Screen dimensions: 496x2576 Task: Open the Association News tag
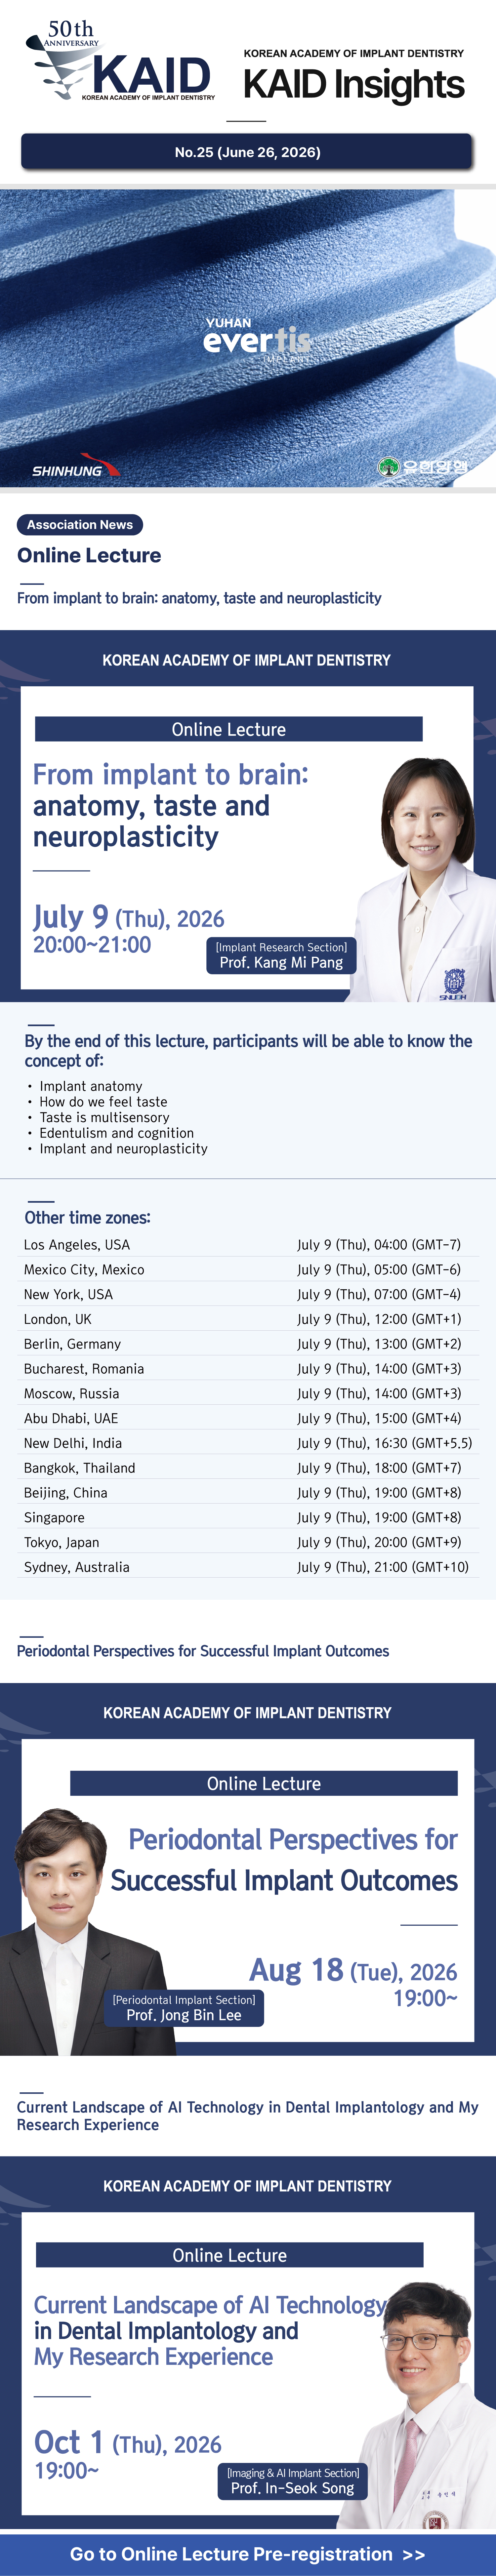pyautogui.click(x=80, y=524)
